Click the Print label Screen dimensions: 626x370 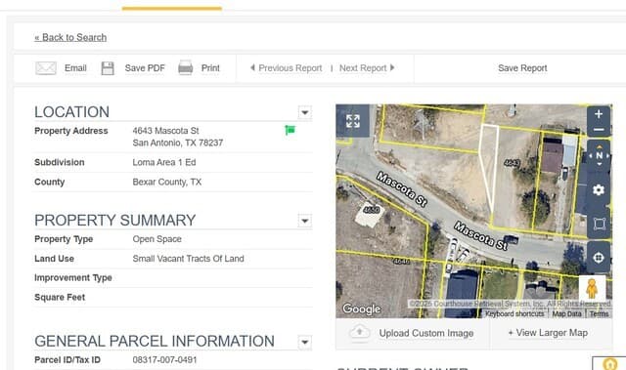click(x=210, y=68)
